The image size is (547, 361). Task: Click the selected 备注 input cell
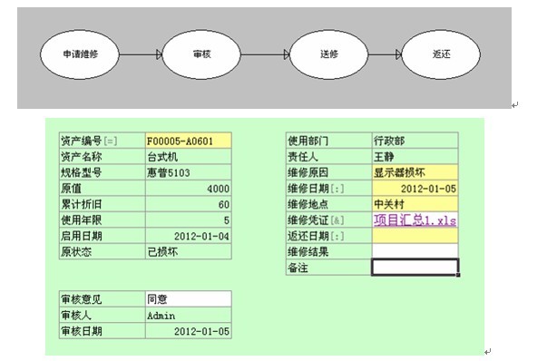coord(415,268)
